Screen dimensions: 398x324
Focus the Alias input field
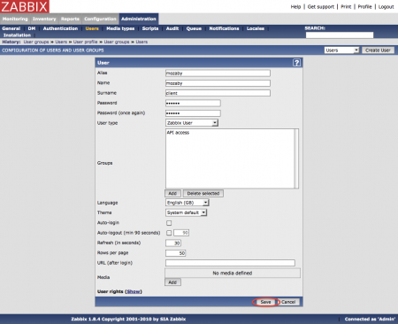pos(218,73)
